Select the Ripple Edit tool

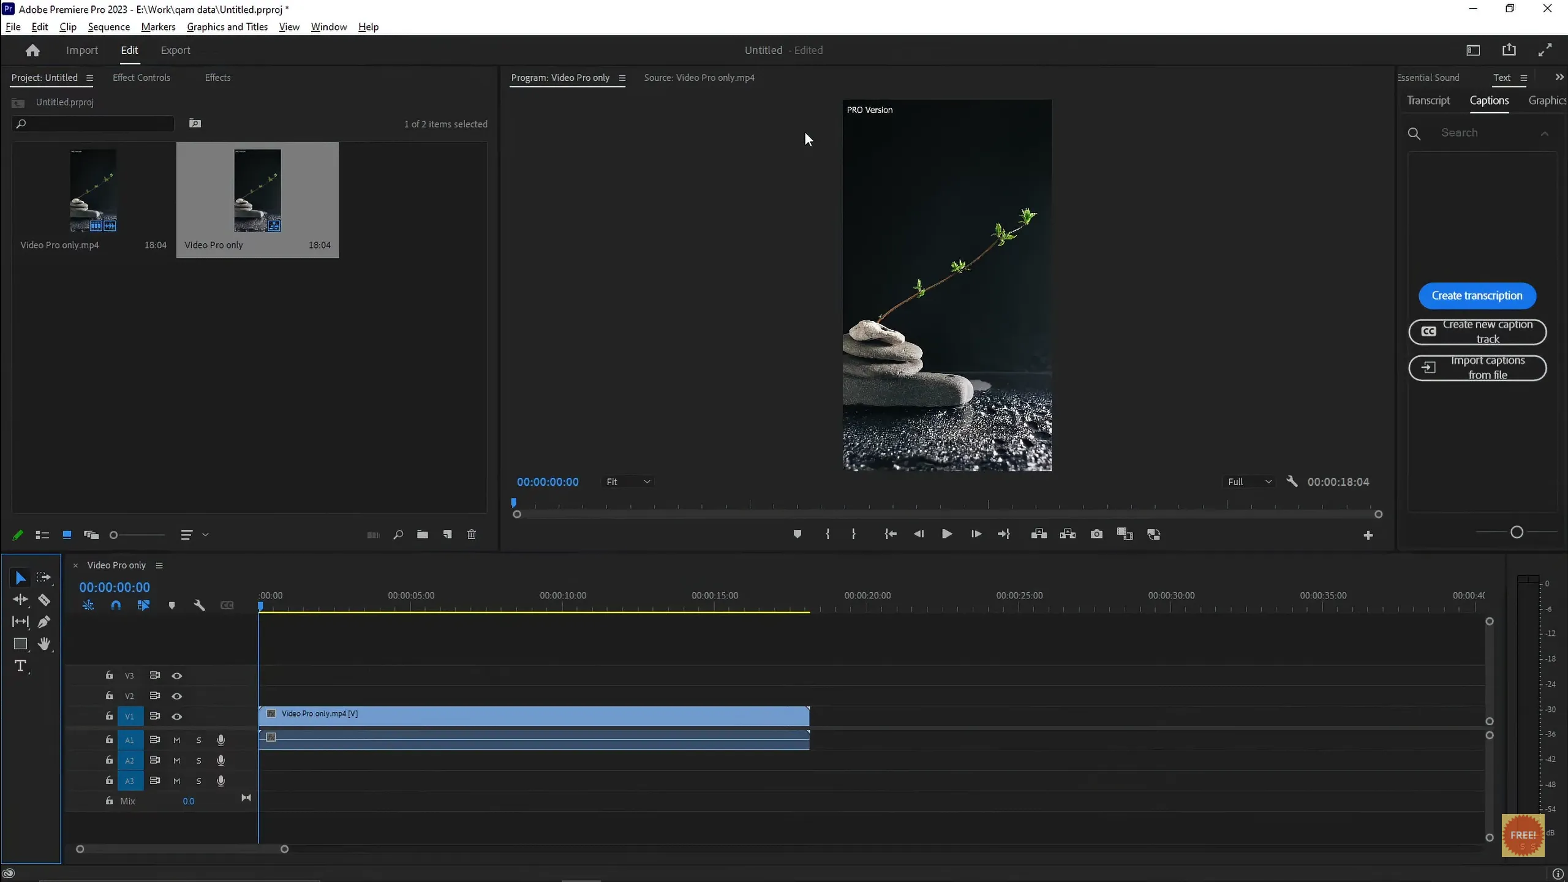pyautogui.click(x=20, y=600)
